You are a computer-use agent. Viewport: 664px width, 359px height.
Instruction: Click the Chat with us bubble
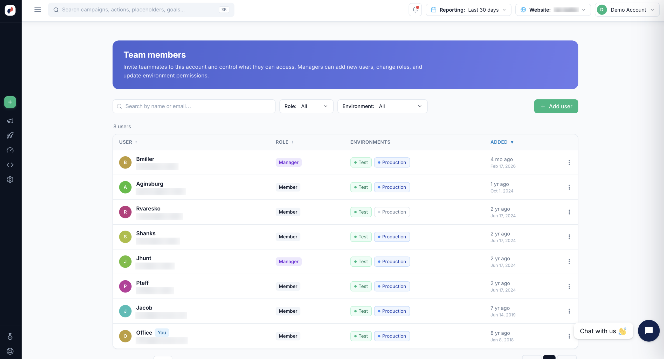[603, 331]
